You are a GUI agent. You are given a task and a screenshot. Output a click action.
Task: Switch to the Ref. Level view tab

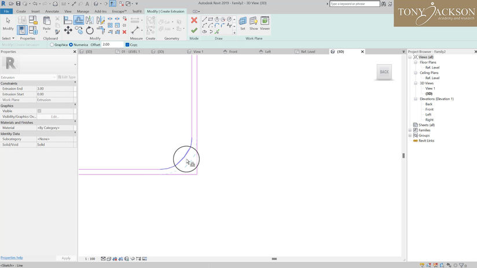[x=308, y=51]
